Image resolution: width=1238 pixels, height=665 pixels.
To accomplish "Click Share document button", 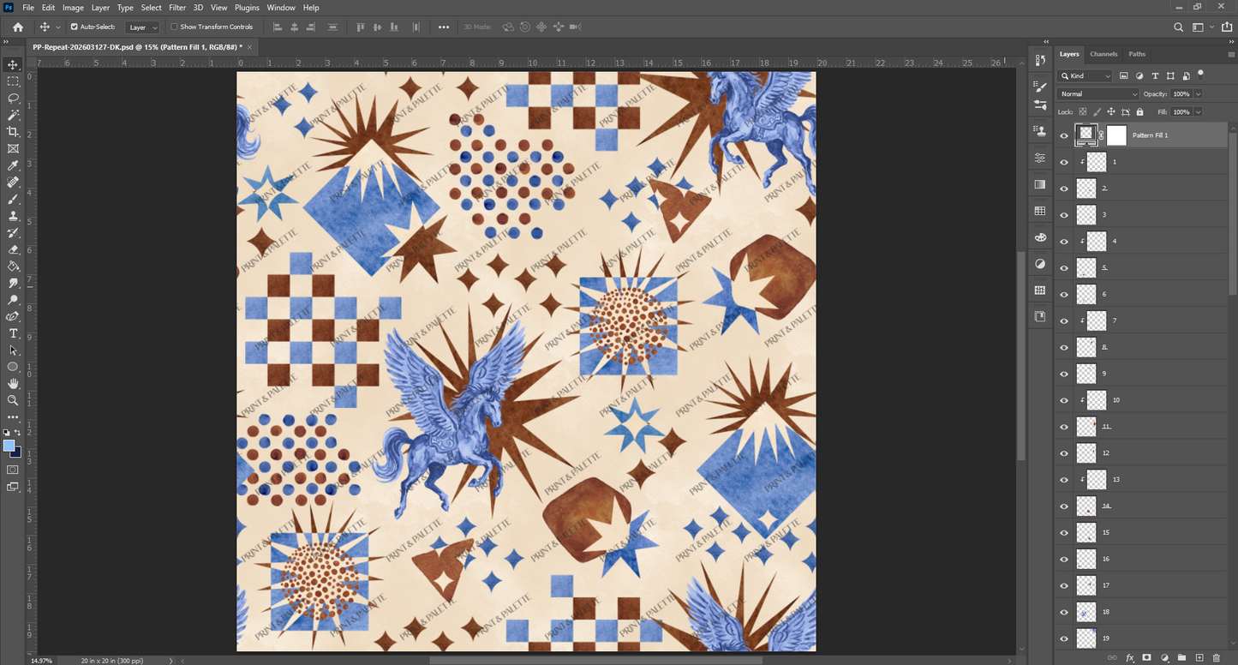I will 1226,27.
